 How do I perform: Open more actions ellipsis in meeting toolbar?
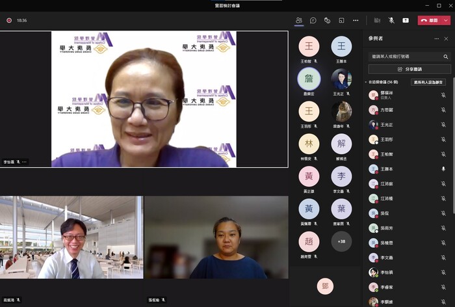coord(356,20)
